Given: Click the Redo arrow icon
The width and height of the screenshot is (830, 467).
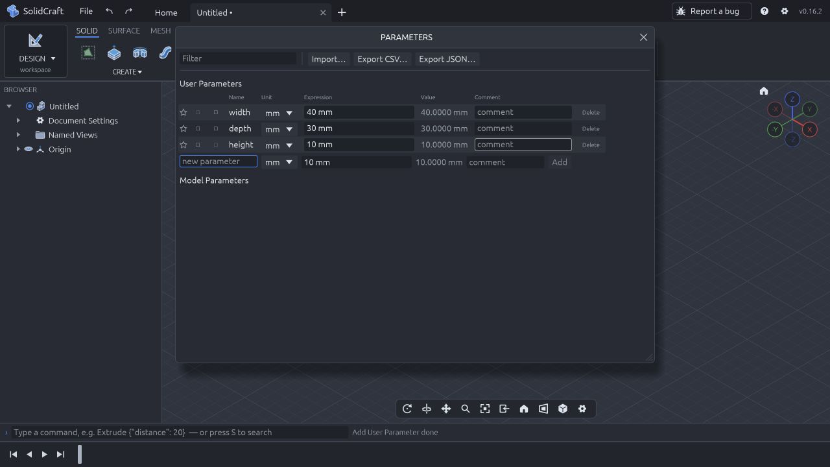Looking at the screenshot, I should (x=128, y=11).
